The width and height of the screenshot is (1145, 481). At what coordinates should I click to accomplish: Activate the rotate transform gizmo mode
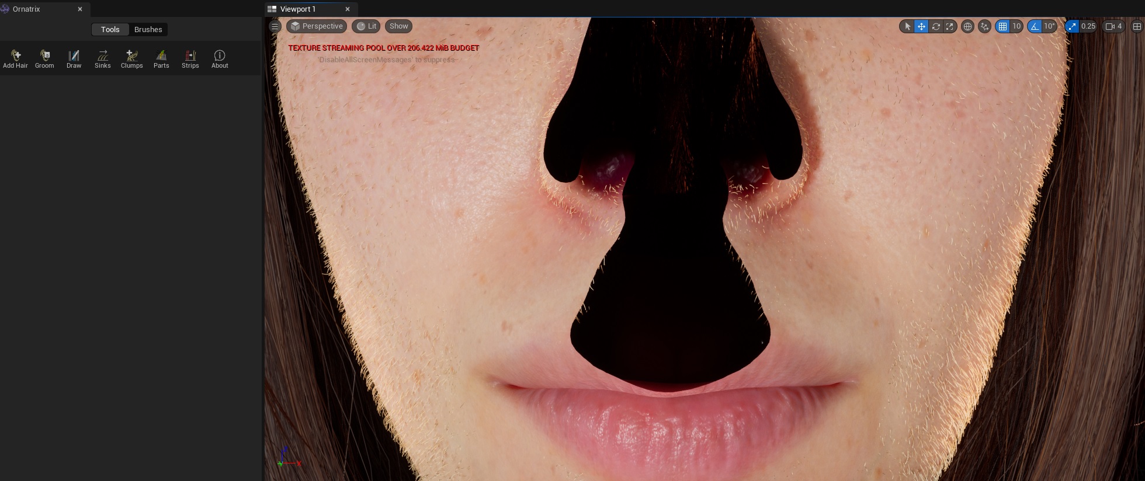pos(936,26)
